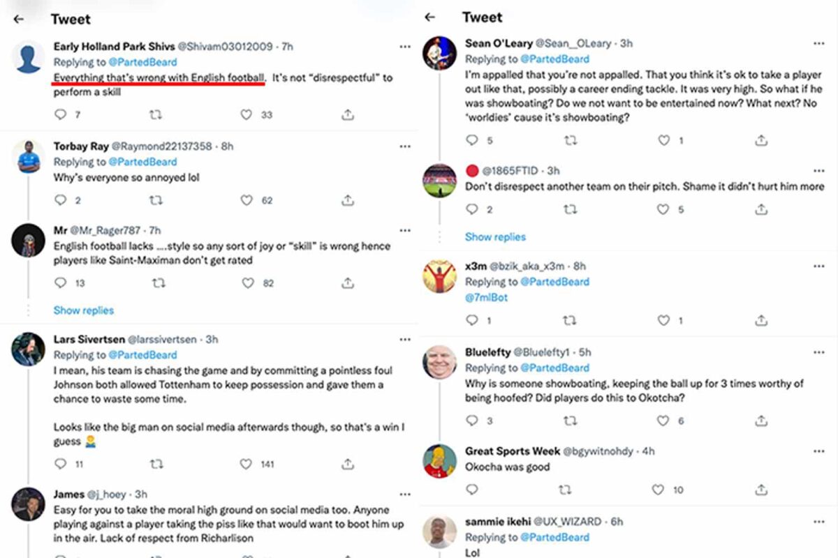Like the Torbay Ray tweet
838x558 pixels.
pos(247,200)
